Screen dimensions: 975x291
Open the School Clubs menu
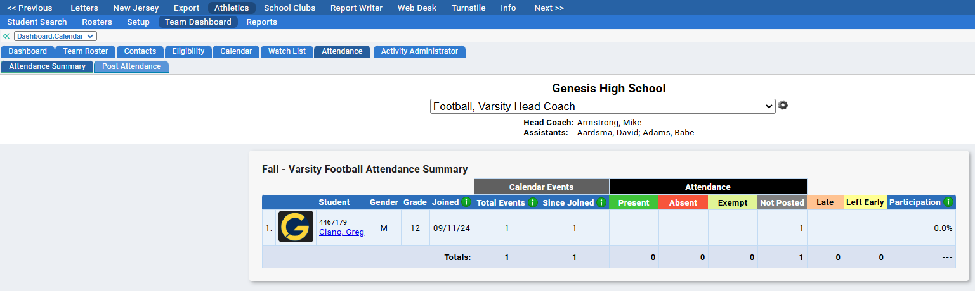(x=289, y=8)
